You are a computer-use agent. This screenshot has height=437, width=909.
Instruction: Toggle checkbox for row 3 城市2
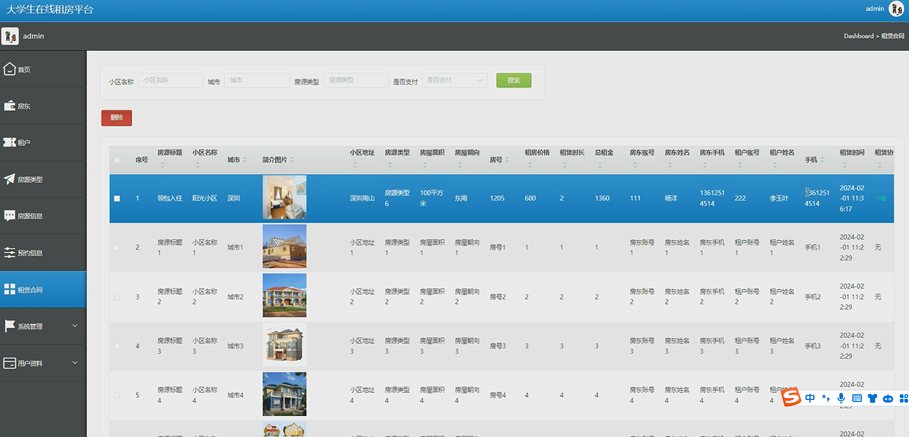(x=117, y=297)
